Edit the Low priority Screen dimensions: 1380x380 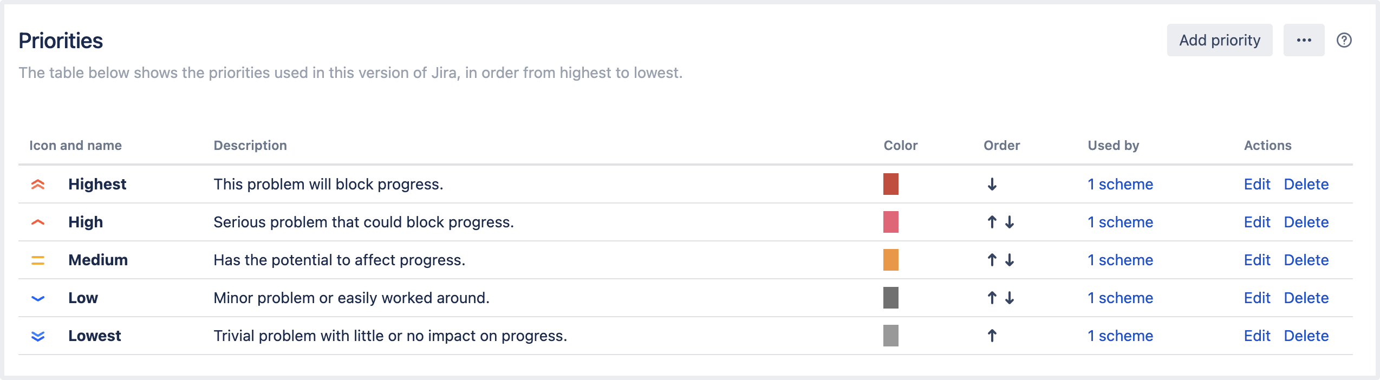coord(1257,298)
